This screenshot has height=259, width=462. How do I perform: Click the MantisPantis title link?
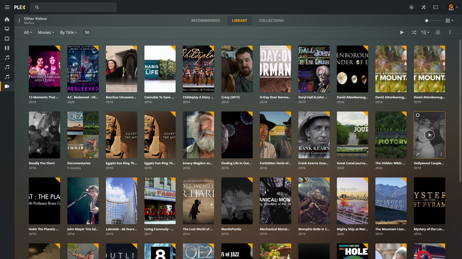point(231,229)
